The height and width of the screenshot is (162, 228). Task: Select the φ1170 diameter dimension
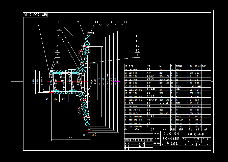[x=99, y=82]
